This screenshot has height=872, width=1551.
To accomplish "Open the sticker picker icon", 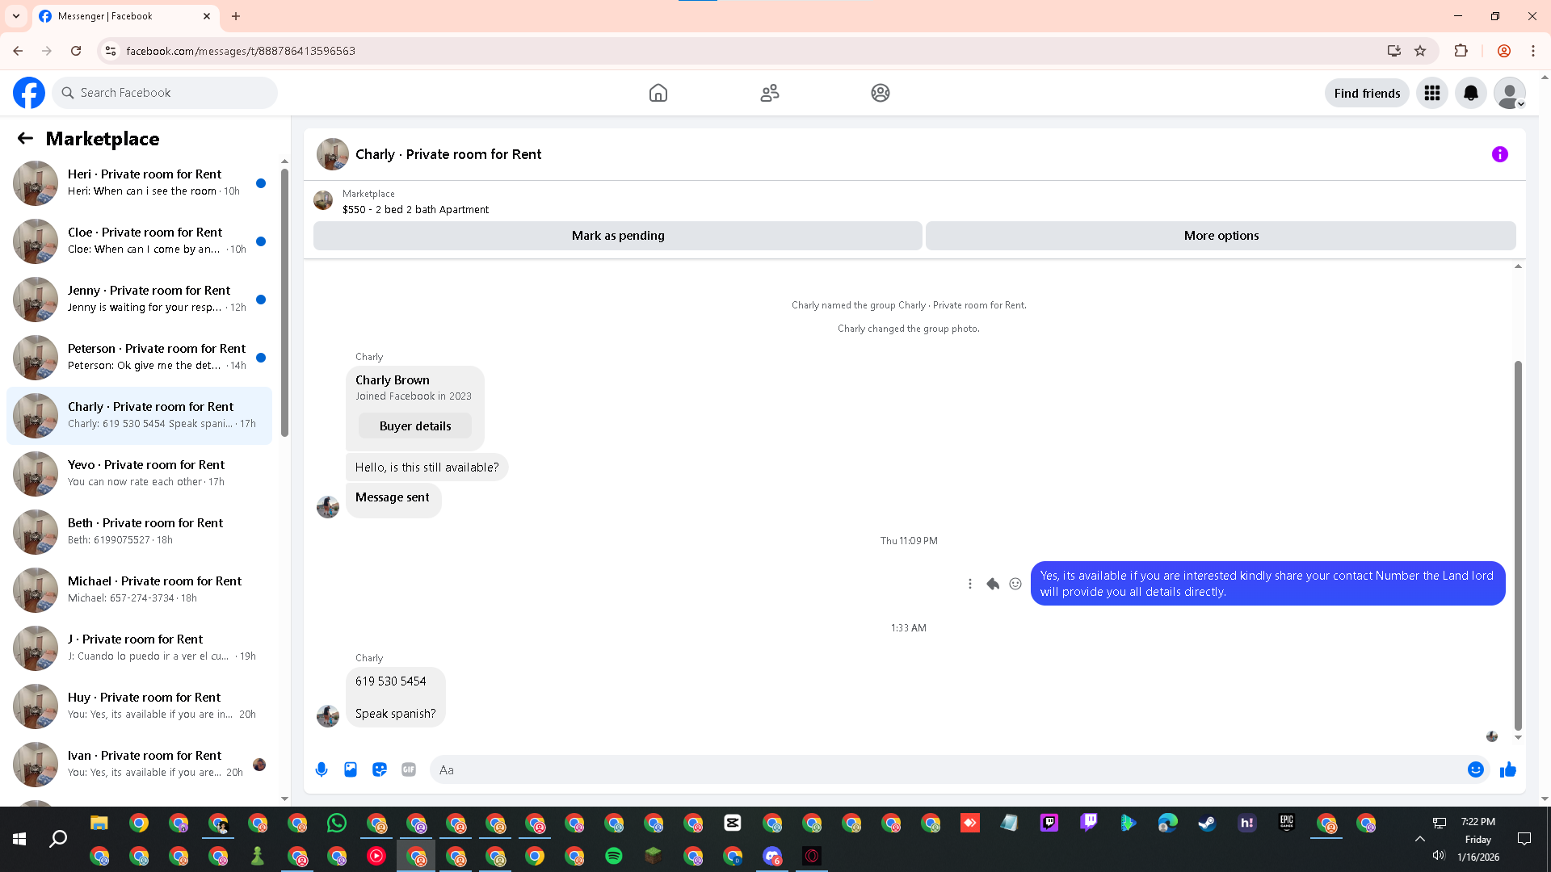I will point(380,769).
